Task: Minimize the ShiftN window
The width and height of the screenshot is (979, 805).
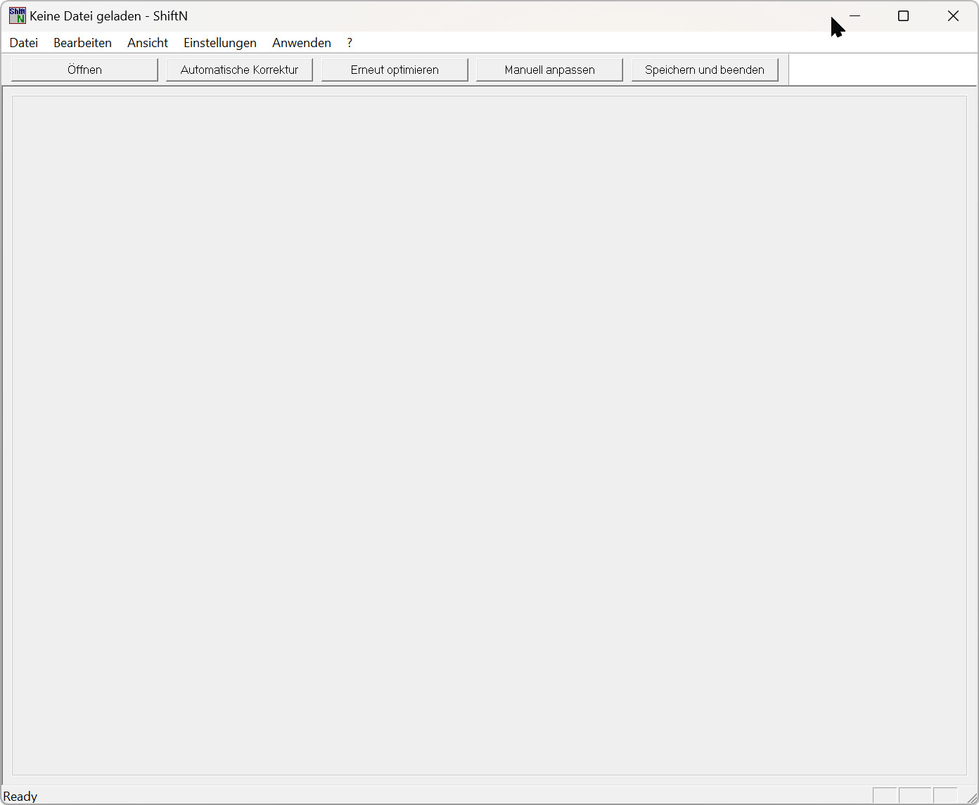Action: click(x=855, y=15)
